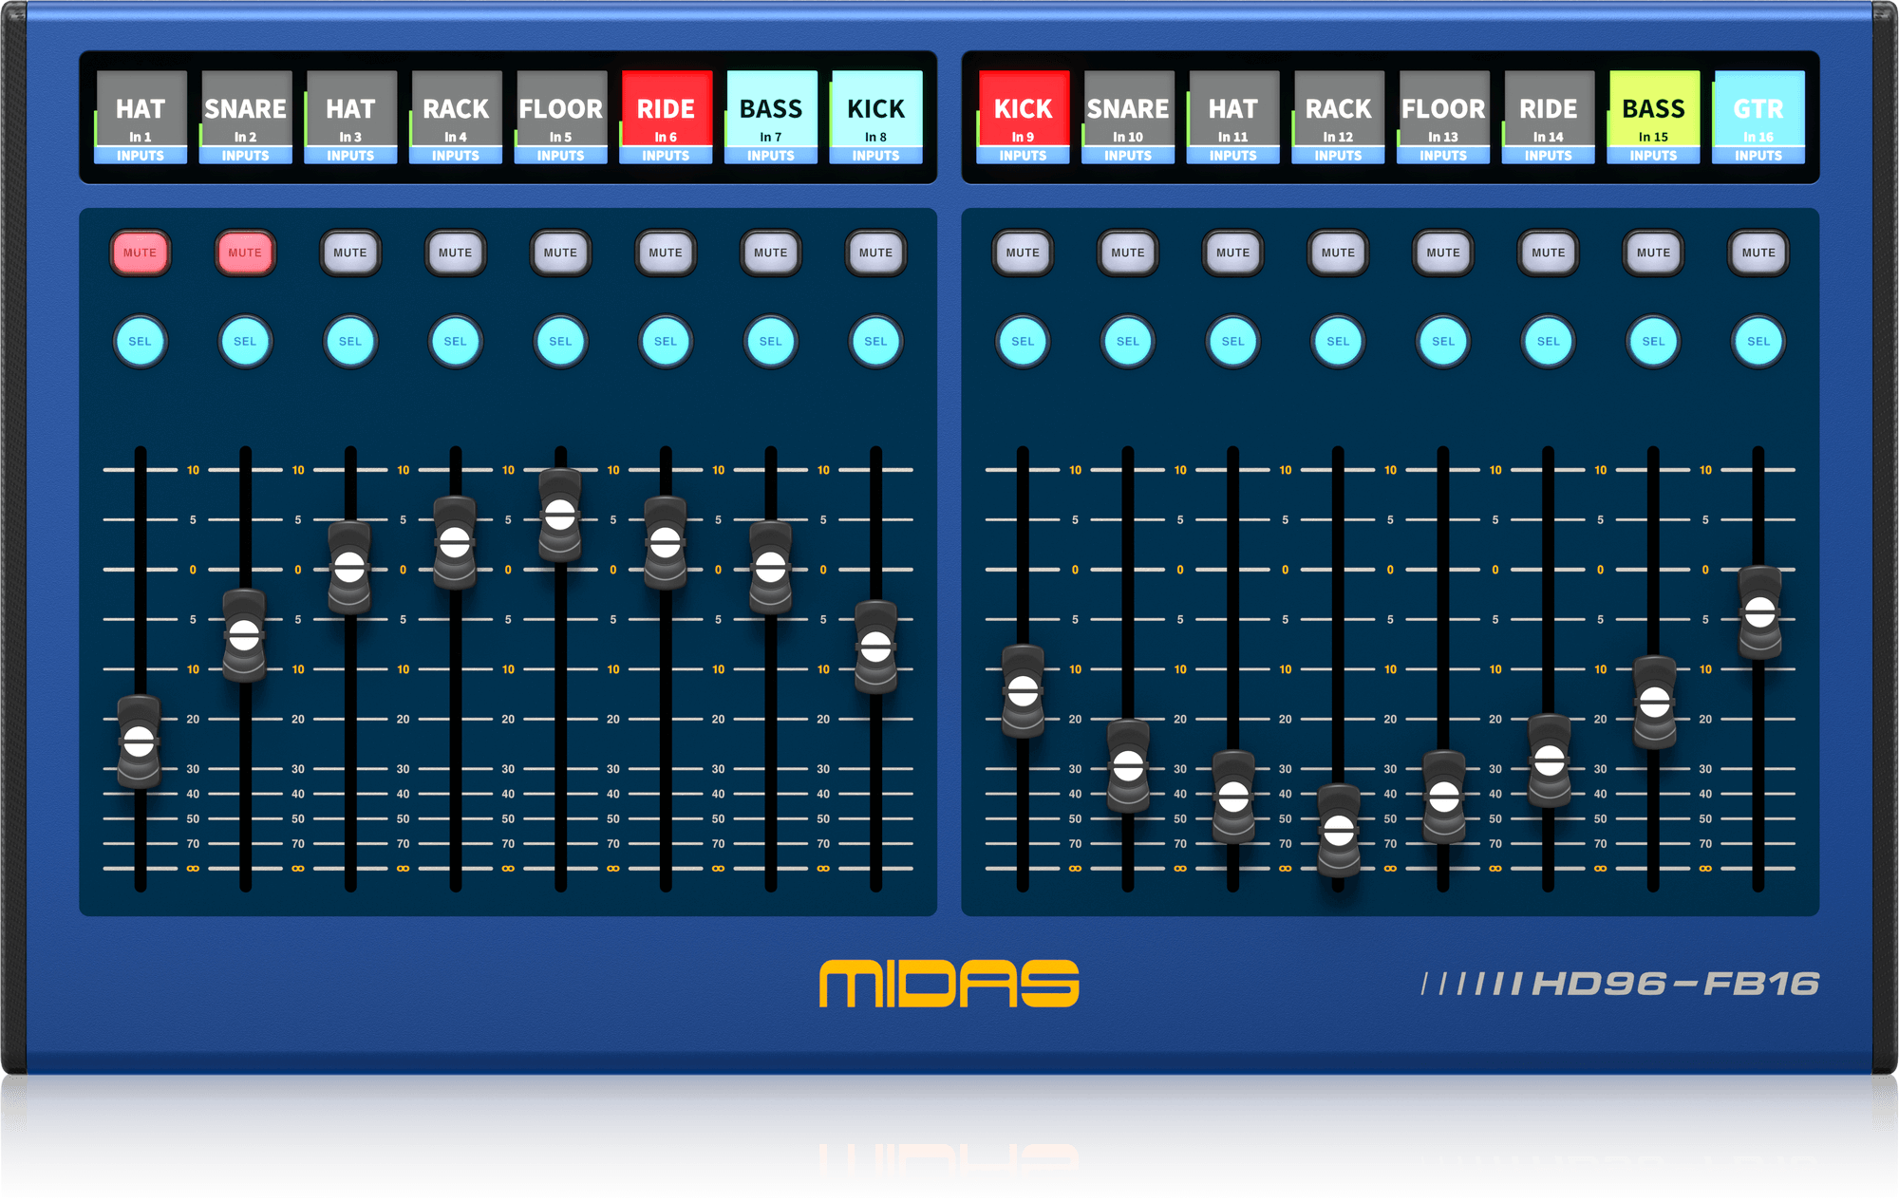Unmute the SNARE In 2 channel
Screen dimensions: 1899x1202
pyautogui.click(x=245, y=253)
